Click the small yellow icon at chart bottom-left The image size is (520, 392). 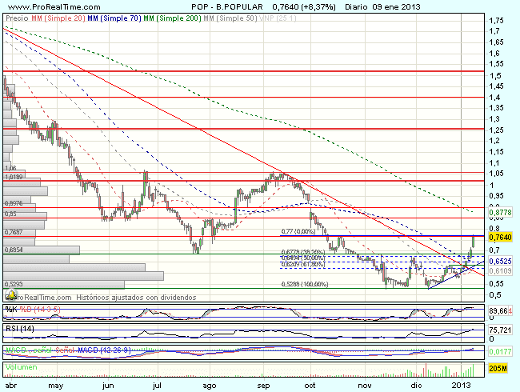point(11,294)
